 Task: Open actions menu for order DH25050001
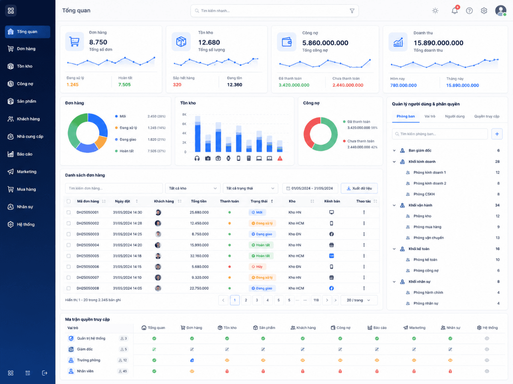click(364, 212)
